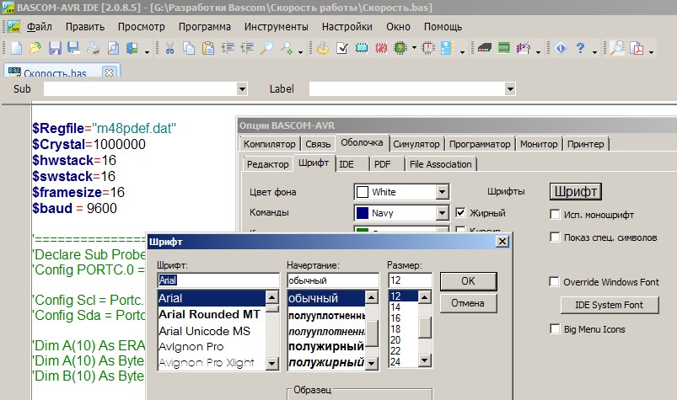Enable Исп. моношрифт checkbox
This screenshot has height=400, width=677.
click(555, 214)
